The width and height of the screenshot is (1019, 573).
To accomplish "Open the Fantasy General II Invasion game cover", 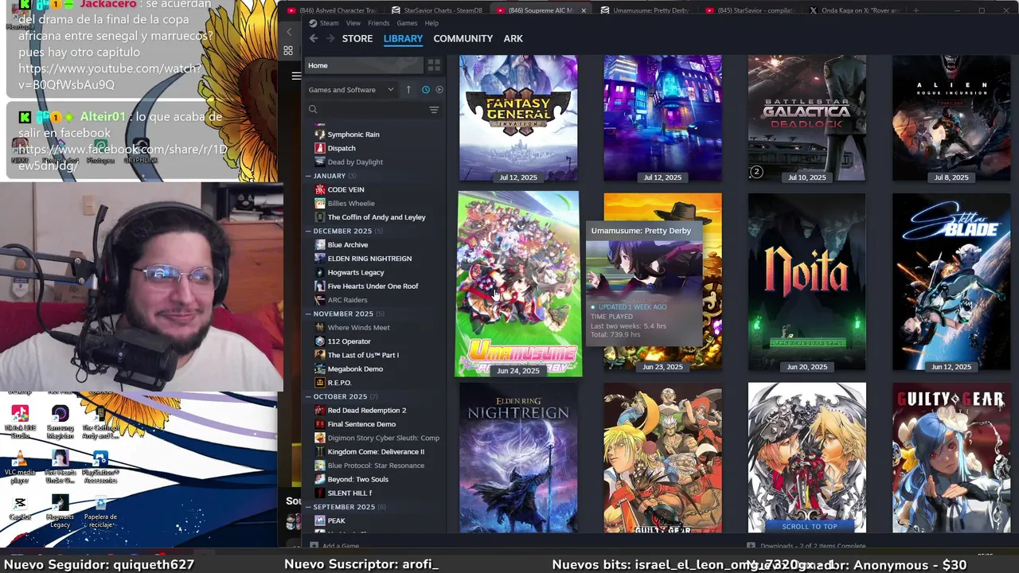I will point(518,118).
